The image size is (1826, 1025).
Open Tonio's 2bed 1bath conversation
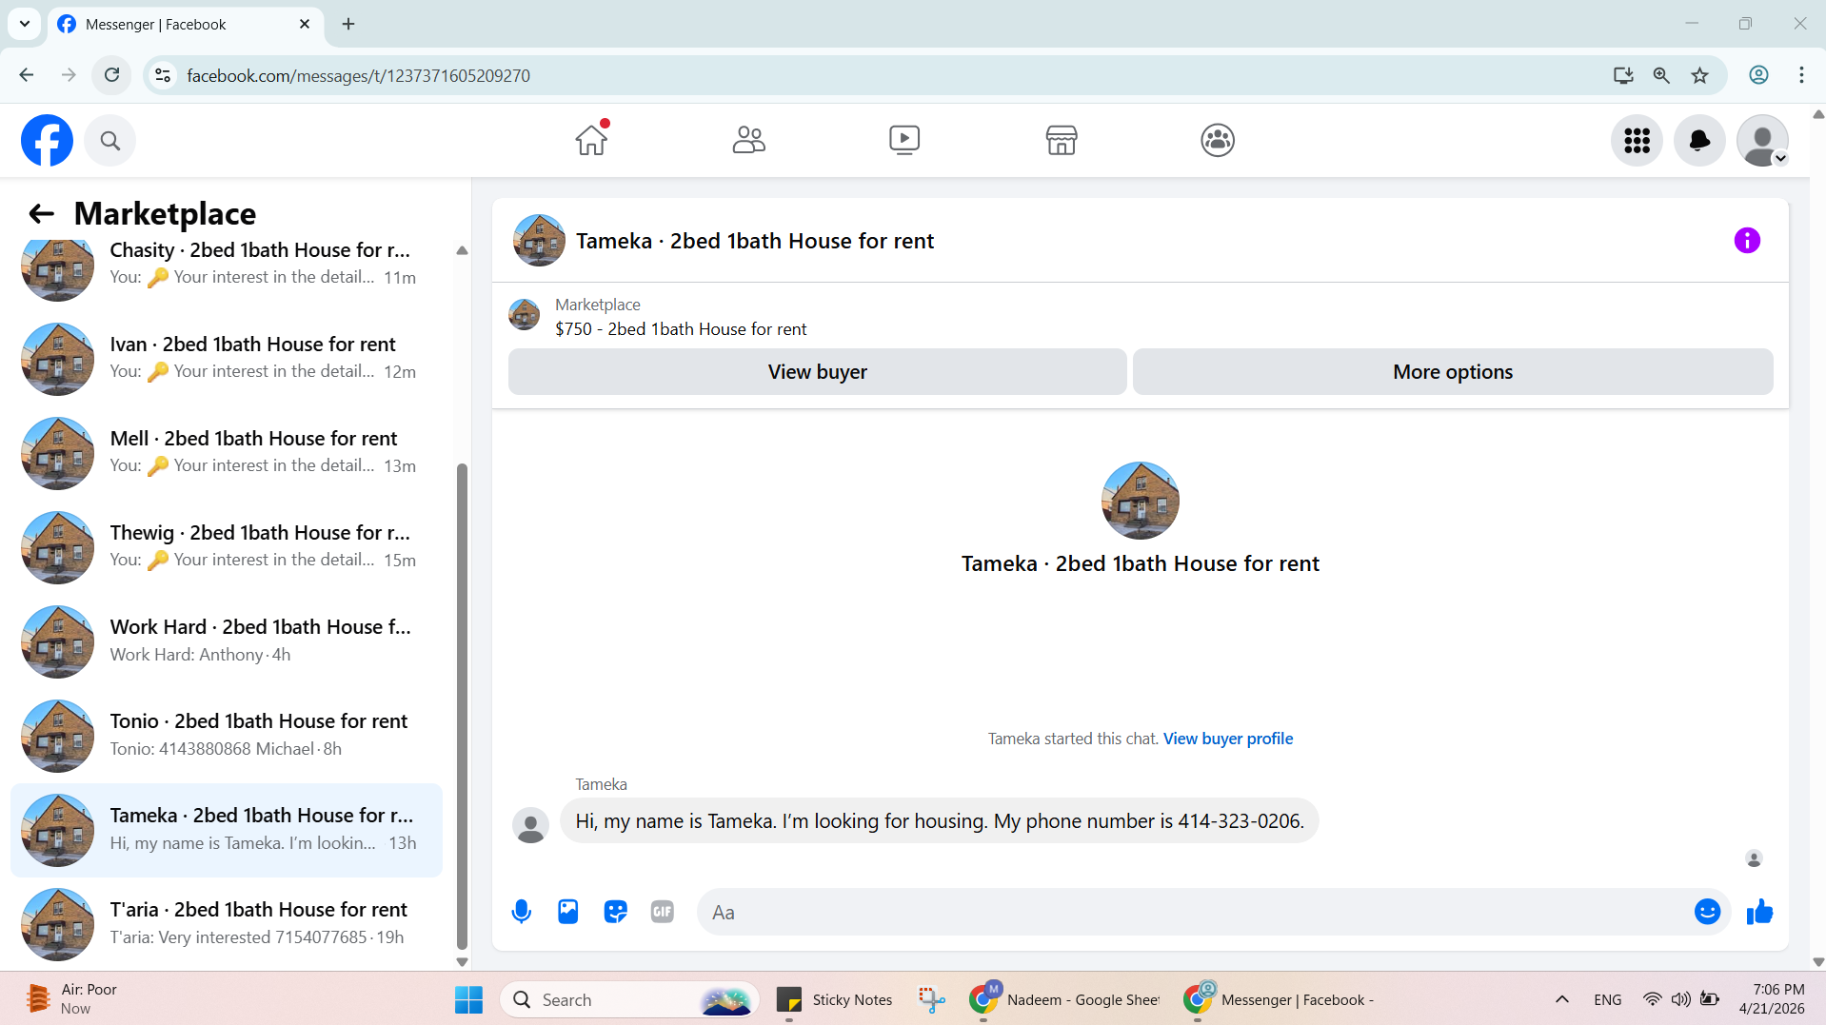[227, 736]
